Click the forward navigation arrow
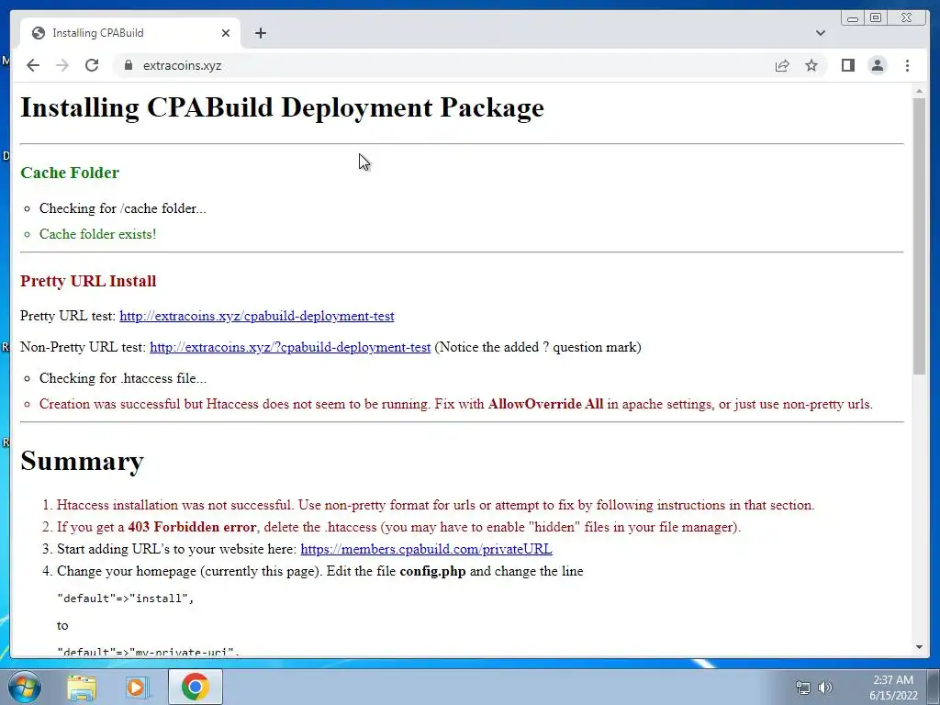The height and width of the screenshot is (705, 940). pyautogui.click(x=62, y=65)
